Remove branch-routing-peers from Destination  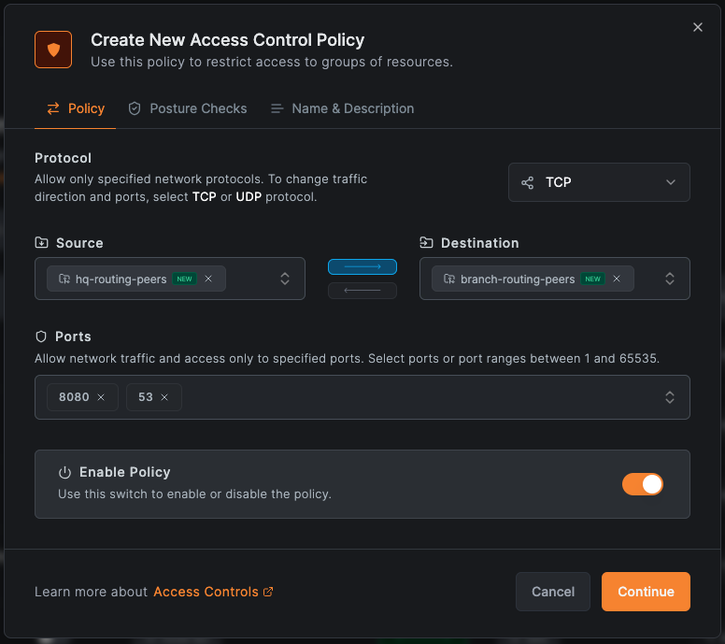point(617,279)
